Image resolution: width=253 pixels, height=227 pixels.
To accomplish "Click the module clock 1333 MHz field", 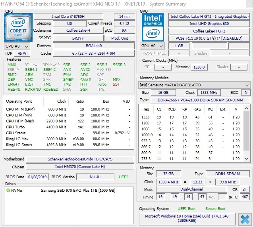I will (209, 93).
